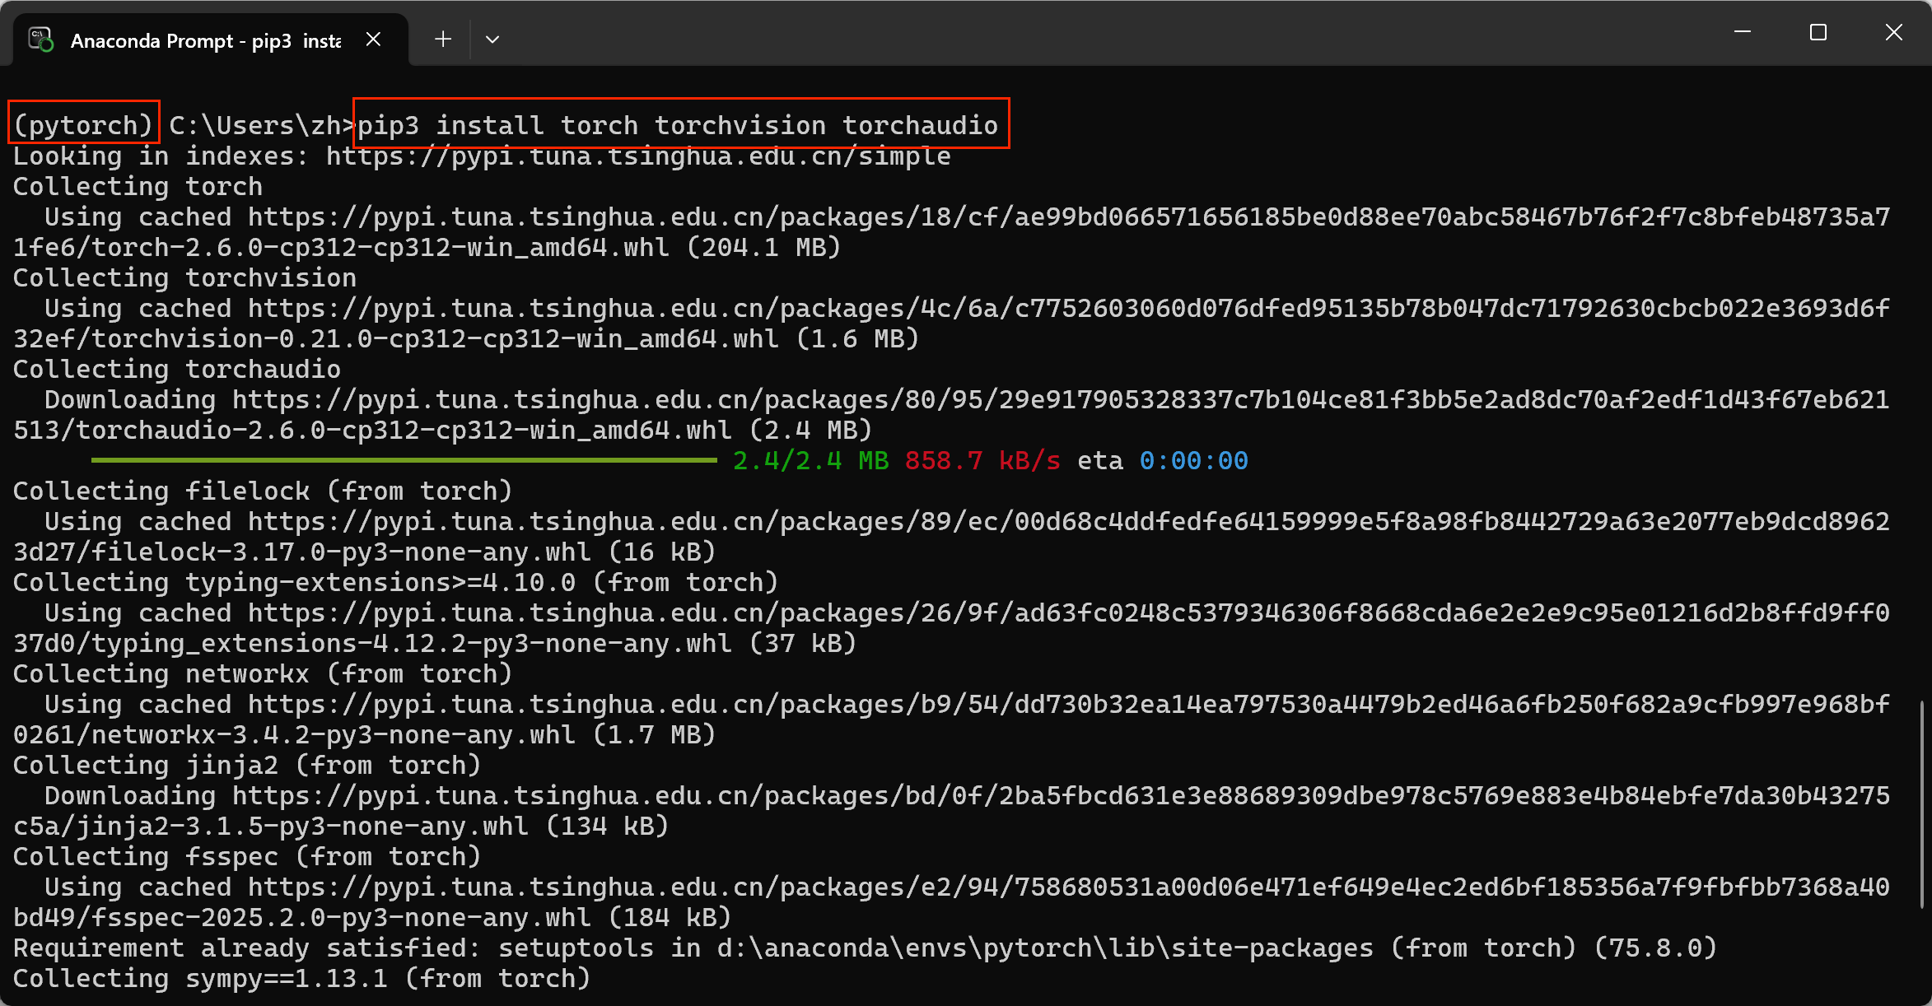
Task: Click the torchaudio-2.6.0 wheel filename
Action: (x=404, y=431)
